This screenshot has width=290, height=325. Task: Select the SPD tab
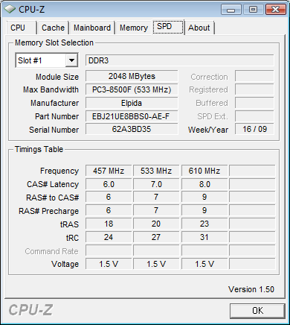pyautogui.click(x=168, y=27)
